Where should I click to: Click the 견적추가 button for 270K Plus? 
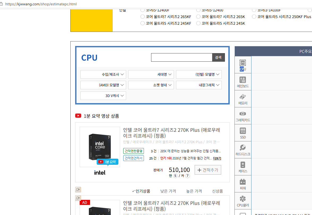click(208, 170)
